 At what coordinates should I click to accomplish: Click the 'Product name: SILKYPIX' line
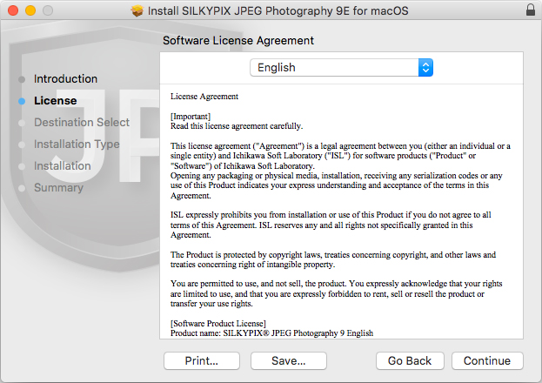click(x=271, y=333)
